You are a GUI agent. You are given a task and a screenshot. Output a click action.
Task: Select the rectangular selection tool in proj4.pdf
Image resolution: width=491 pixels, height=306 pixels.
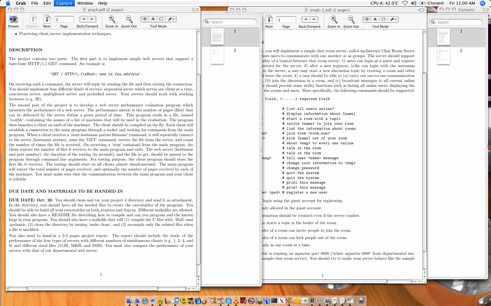161,19
